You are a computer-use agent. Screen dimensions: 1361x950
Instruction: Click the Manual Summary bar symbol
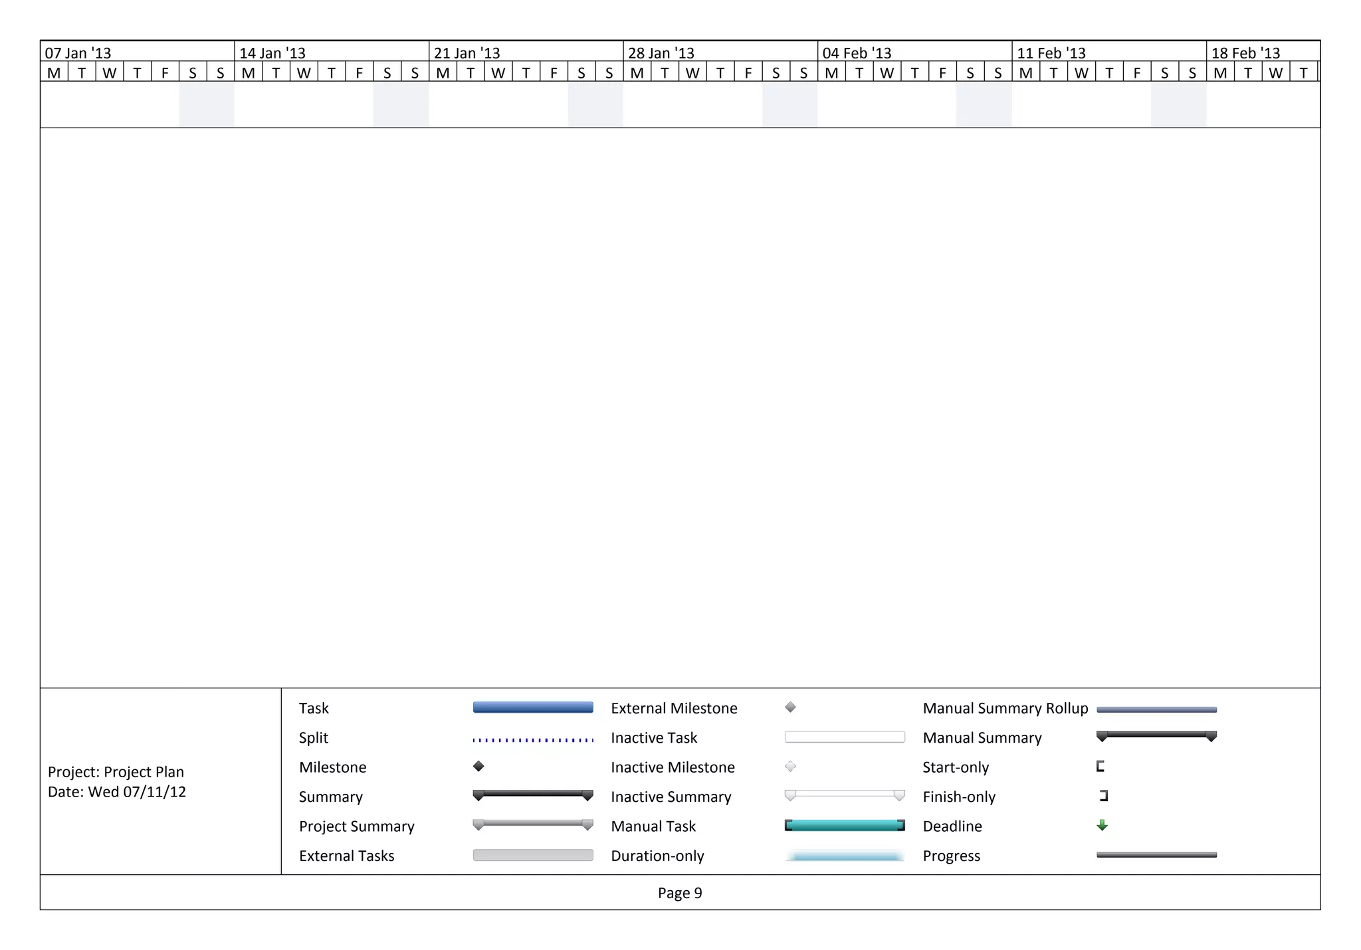pyautogui.click(x=1156, y=735)
